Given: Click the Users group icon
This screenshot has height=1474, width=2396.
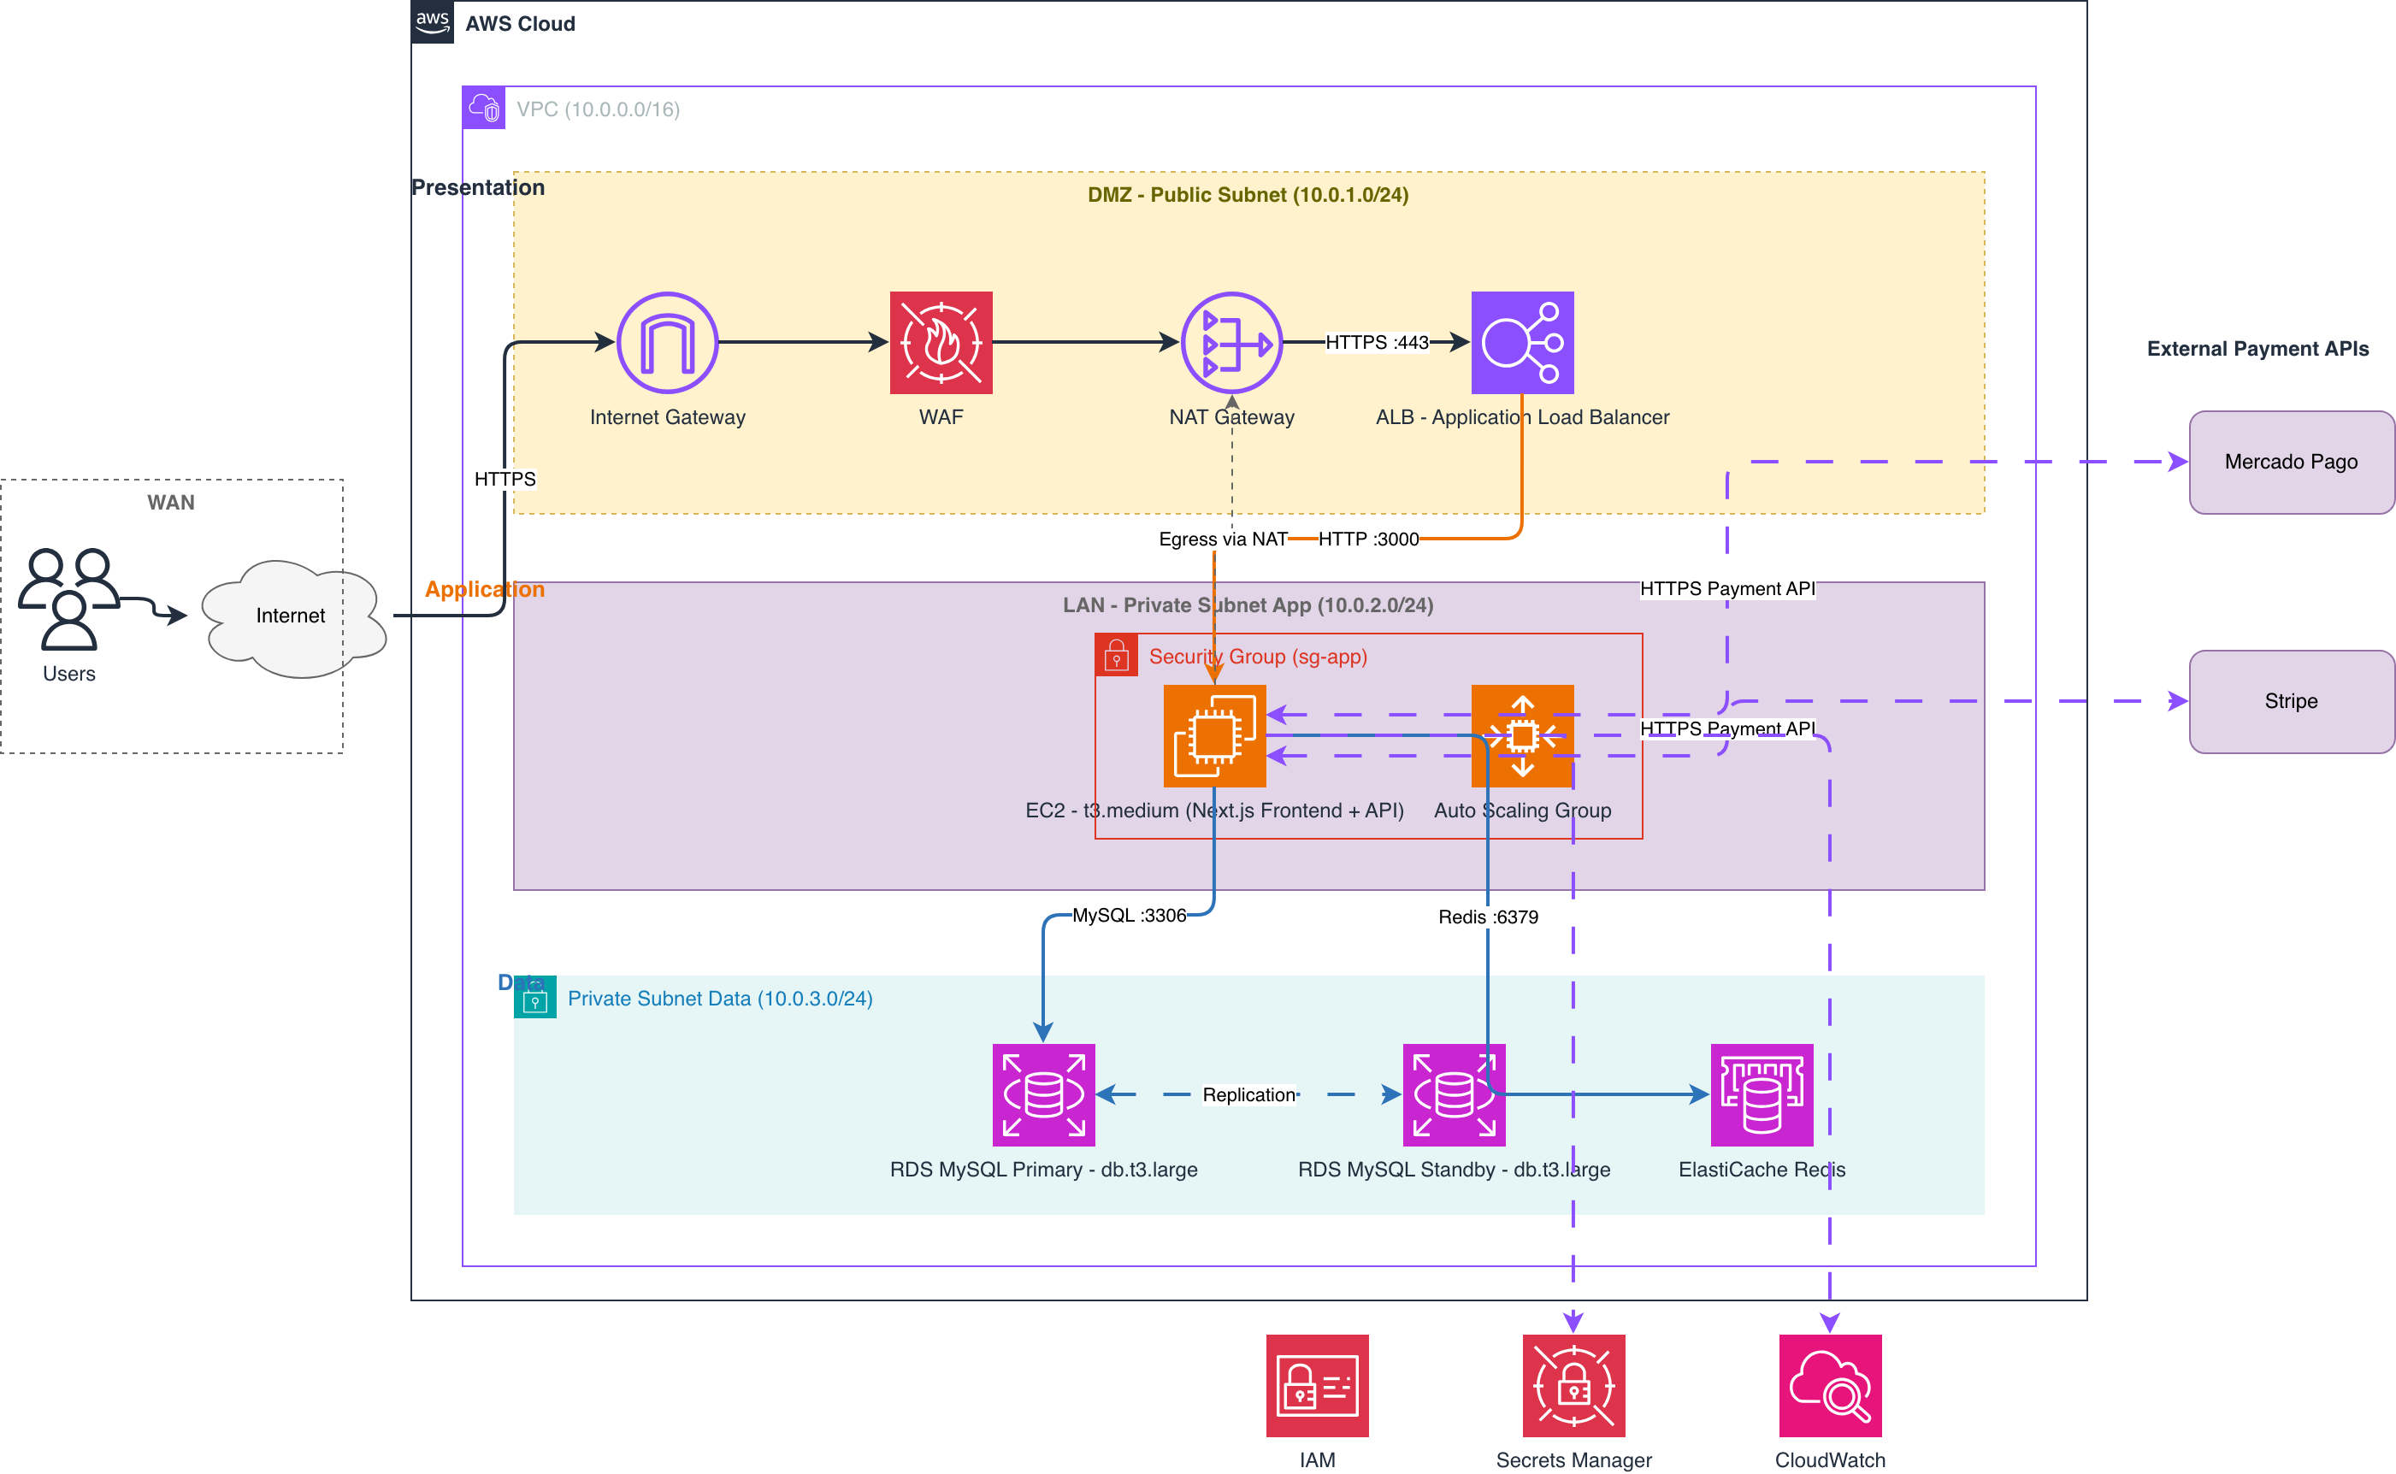Looking at the screenshot, I should point(69,598).
